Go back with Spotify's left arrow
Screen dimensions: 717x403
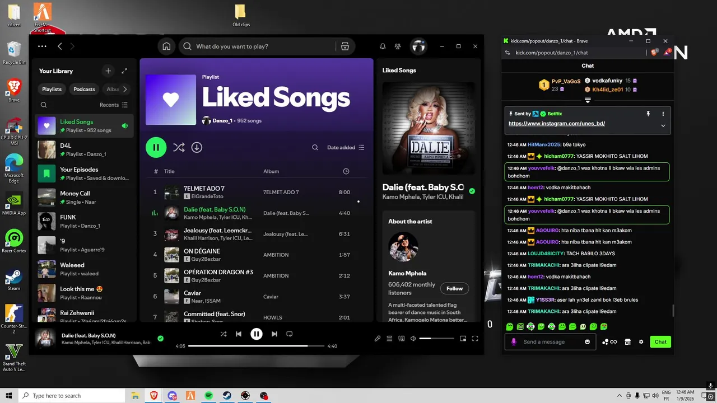coord(60,46)
